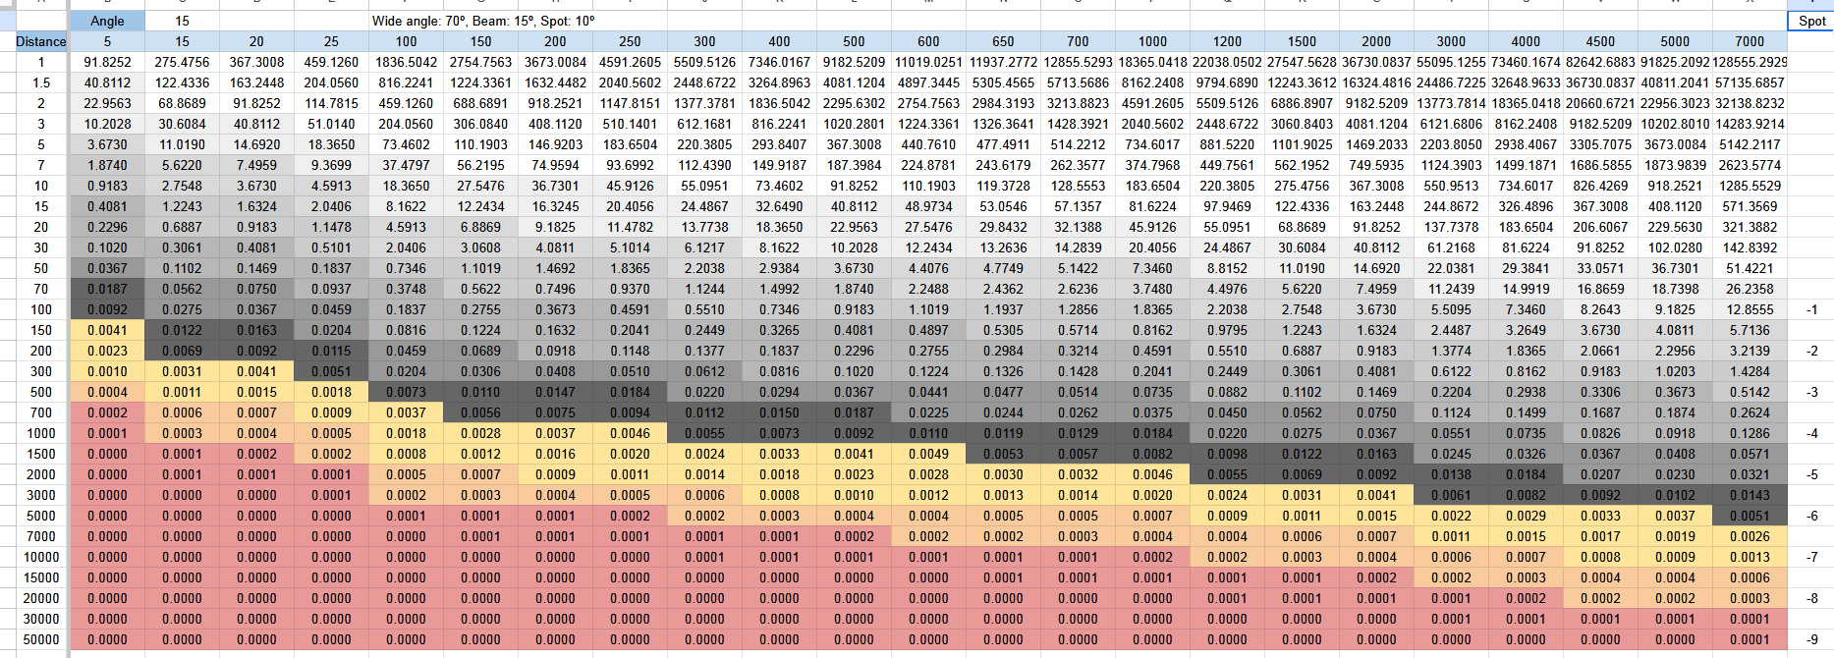The height and width of the screenshot is (658, 1834).
Task: Select distance row label 50000
Action: coord(41,639)
